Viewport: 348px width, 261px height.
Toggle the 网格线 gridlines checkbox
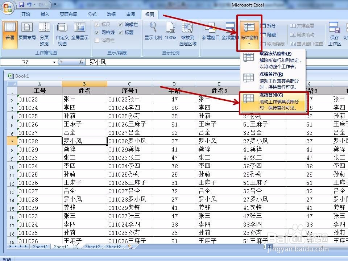[97, 33]
